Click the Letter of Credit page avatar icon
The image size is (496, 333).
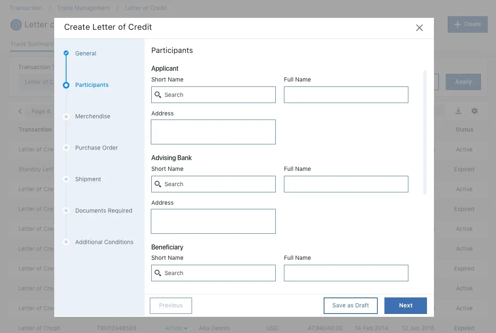click(16, 24)
